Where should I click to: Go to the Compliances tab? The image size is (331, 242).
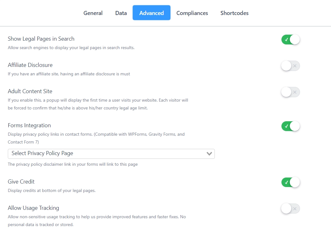click(192, 13)
